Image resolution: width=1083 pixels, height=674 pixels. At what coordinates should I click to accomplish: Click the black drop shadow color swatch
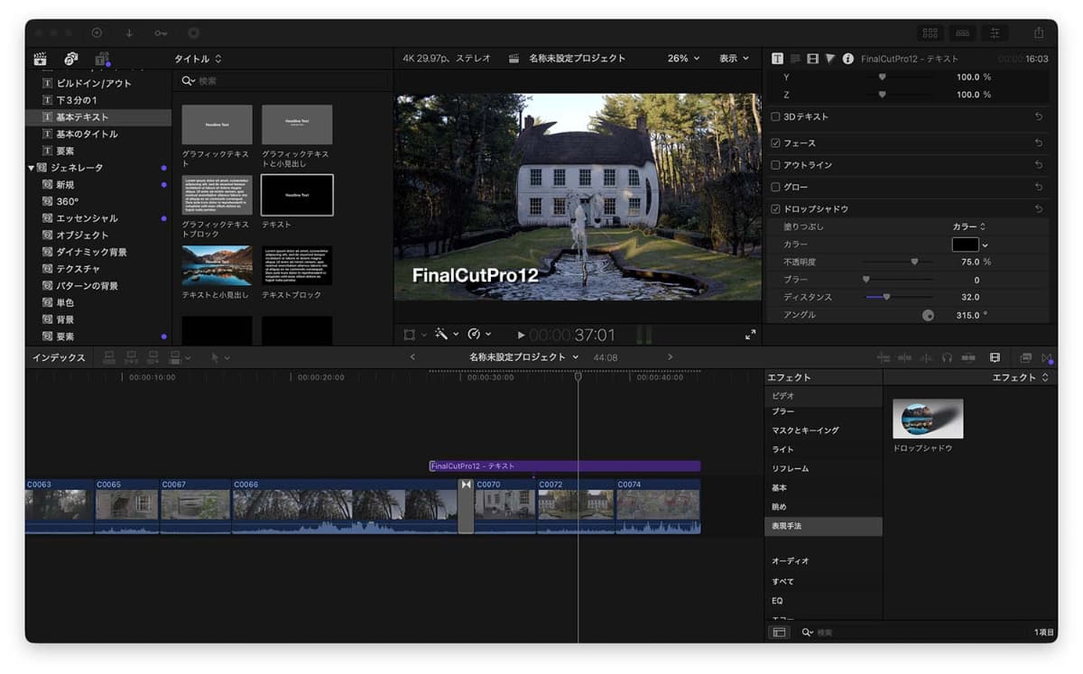[x=965, y=245]
